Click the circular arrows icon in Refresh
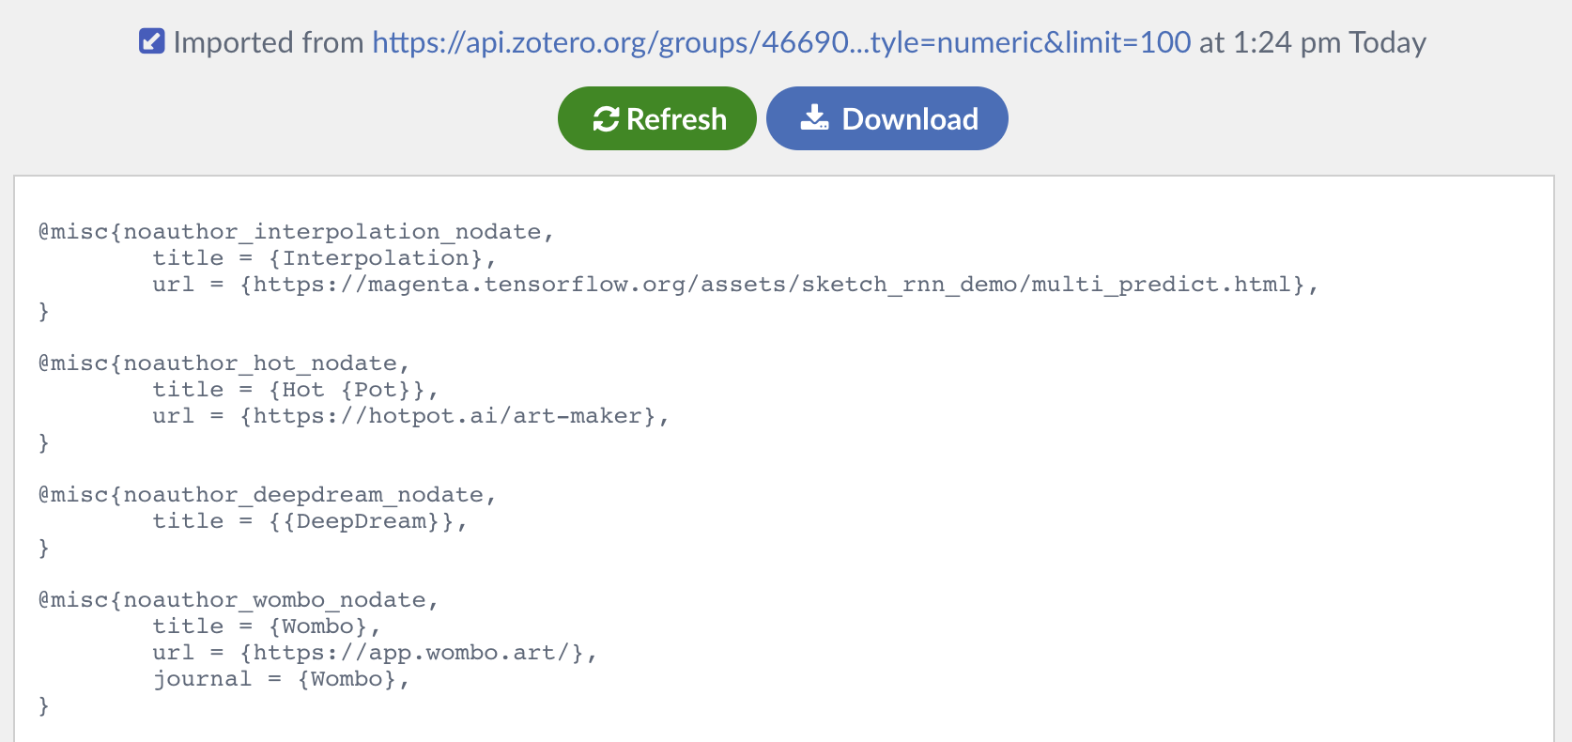This screenshot has width=1572, height=742. click(606, 119)
